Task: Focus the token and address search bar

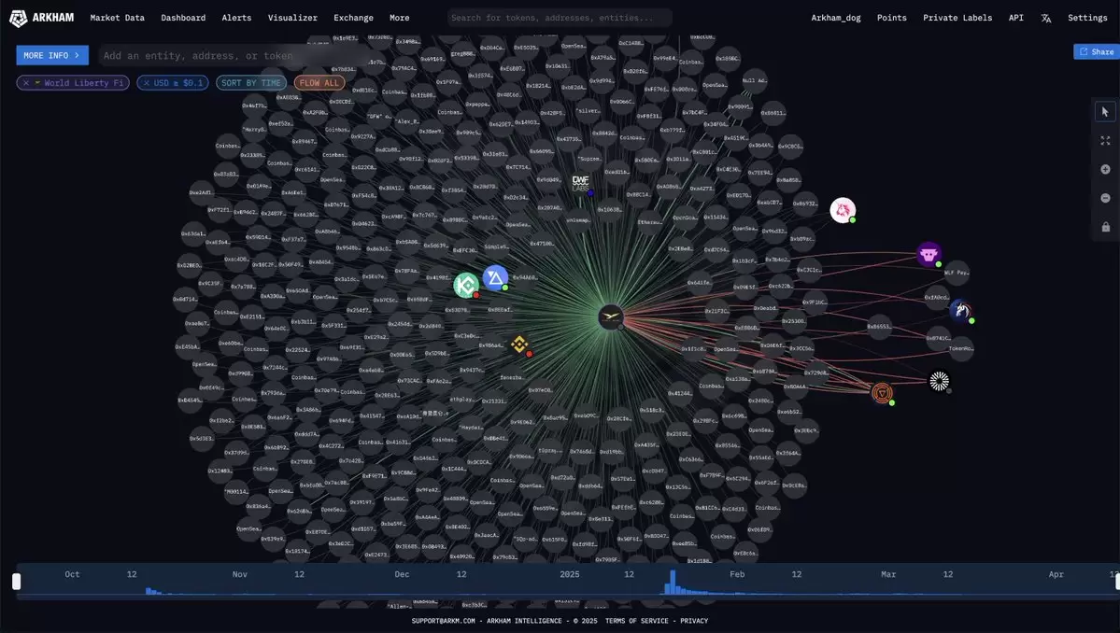Action: [x=560, y=18]
